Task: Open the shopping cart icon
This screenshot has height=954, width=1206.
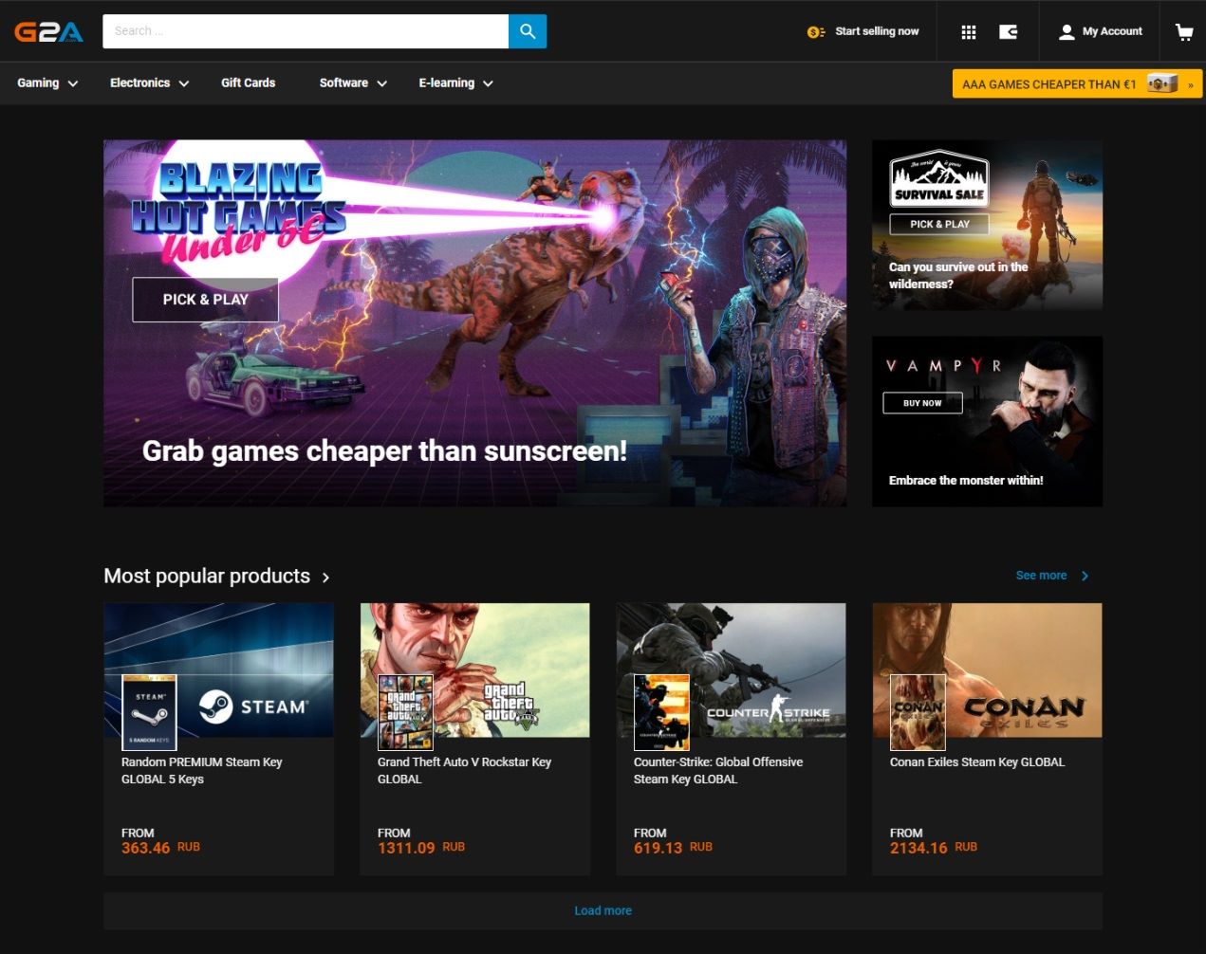Action: 1184,32
